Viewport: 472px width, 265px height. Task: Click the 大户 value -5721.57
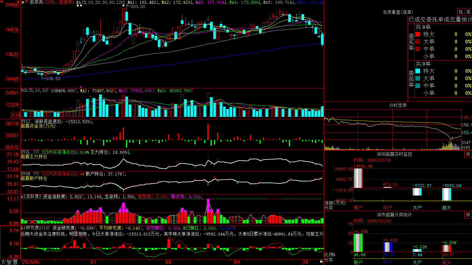point(422,185)
